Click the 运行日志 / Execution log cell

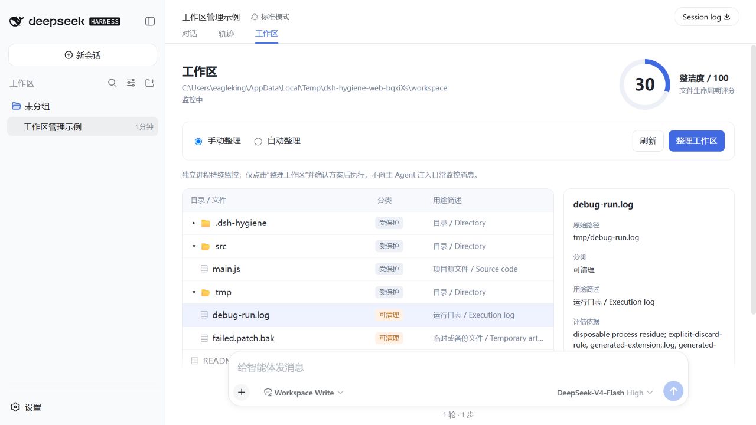coord(474,315)
